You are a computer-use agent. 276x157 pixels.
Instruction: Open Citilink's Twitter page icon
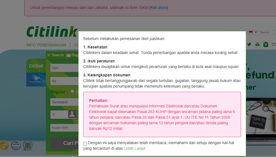249,44
